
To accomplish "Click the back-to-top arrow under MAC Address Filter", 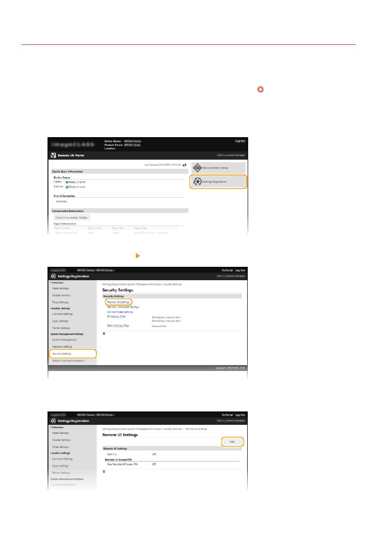I will click(x=104, y=333).
